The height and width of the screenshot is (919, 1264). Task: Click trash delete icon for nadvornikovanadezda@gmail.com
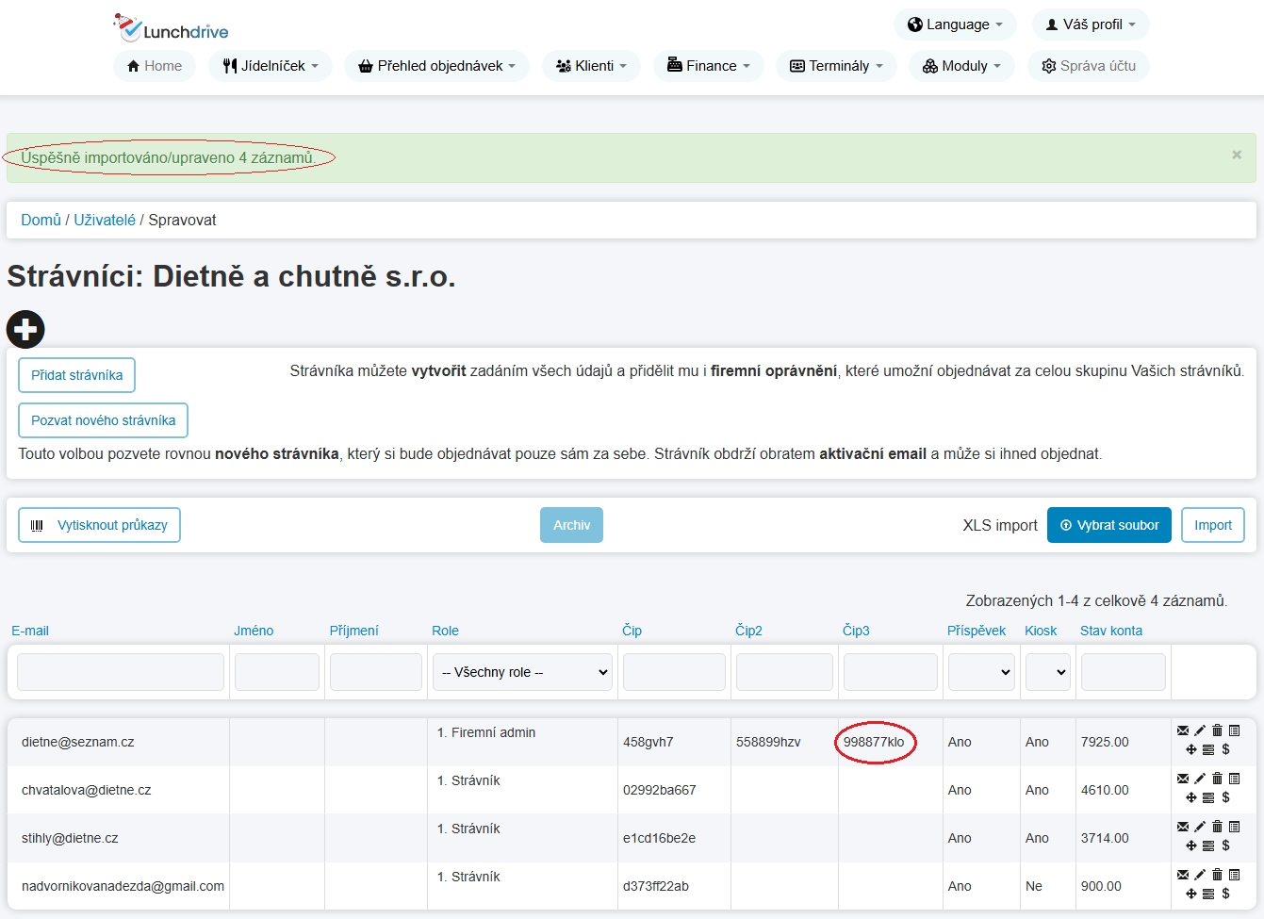click(x=1217, y=875)
